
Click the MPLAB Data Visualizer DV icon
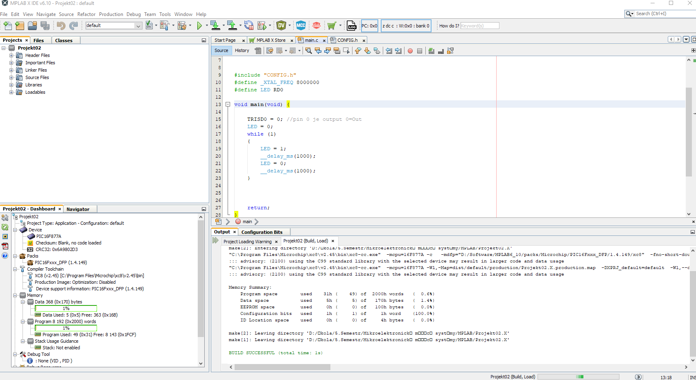tap(281, 26)
